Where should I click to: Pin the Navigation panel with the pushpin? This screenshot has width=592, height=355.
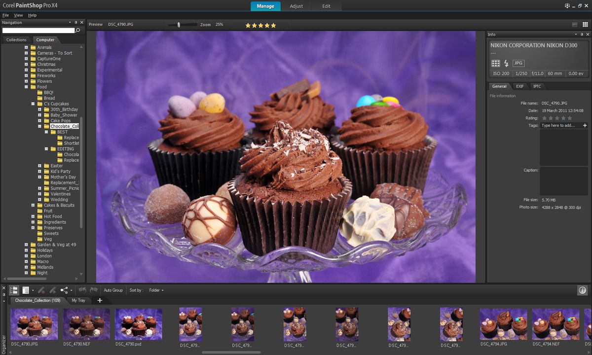(76, 22)
